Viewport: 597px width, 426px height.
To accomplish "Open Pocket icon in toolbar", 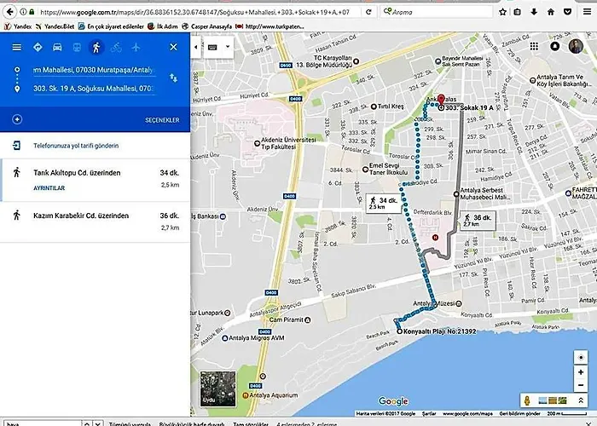I will (x=567, y=12).
